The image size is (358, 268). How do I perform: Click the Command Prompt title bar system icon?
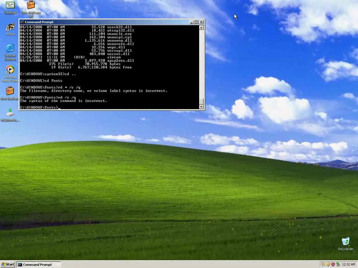pyautogui.click(x=22, y=22)
